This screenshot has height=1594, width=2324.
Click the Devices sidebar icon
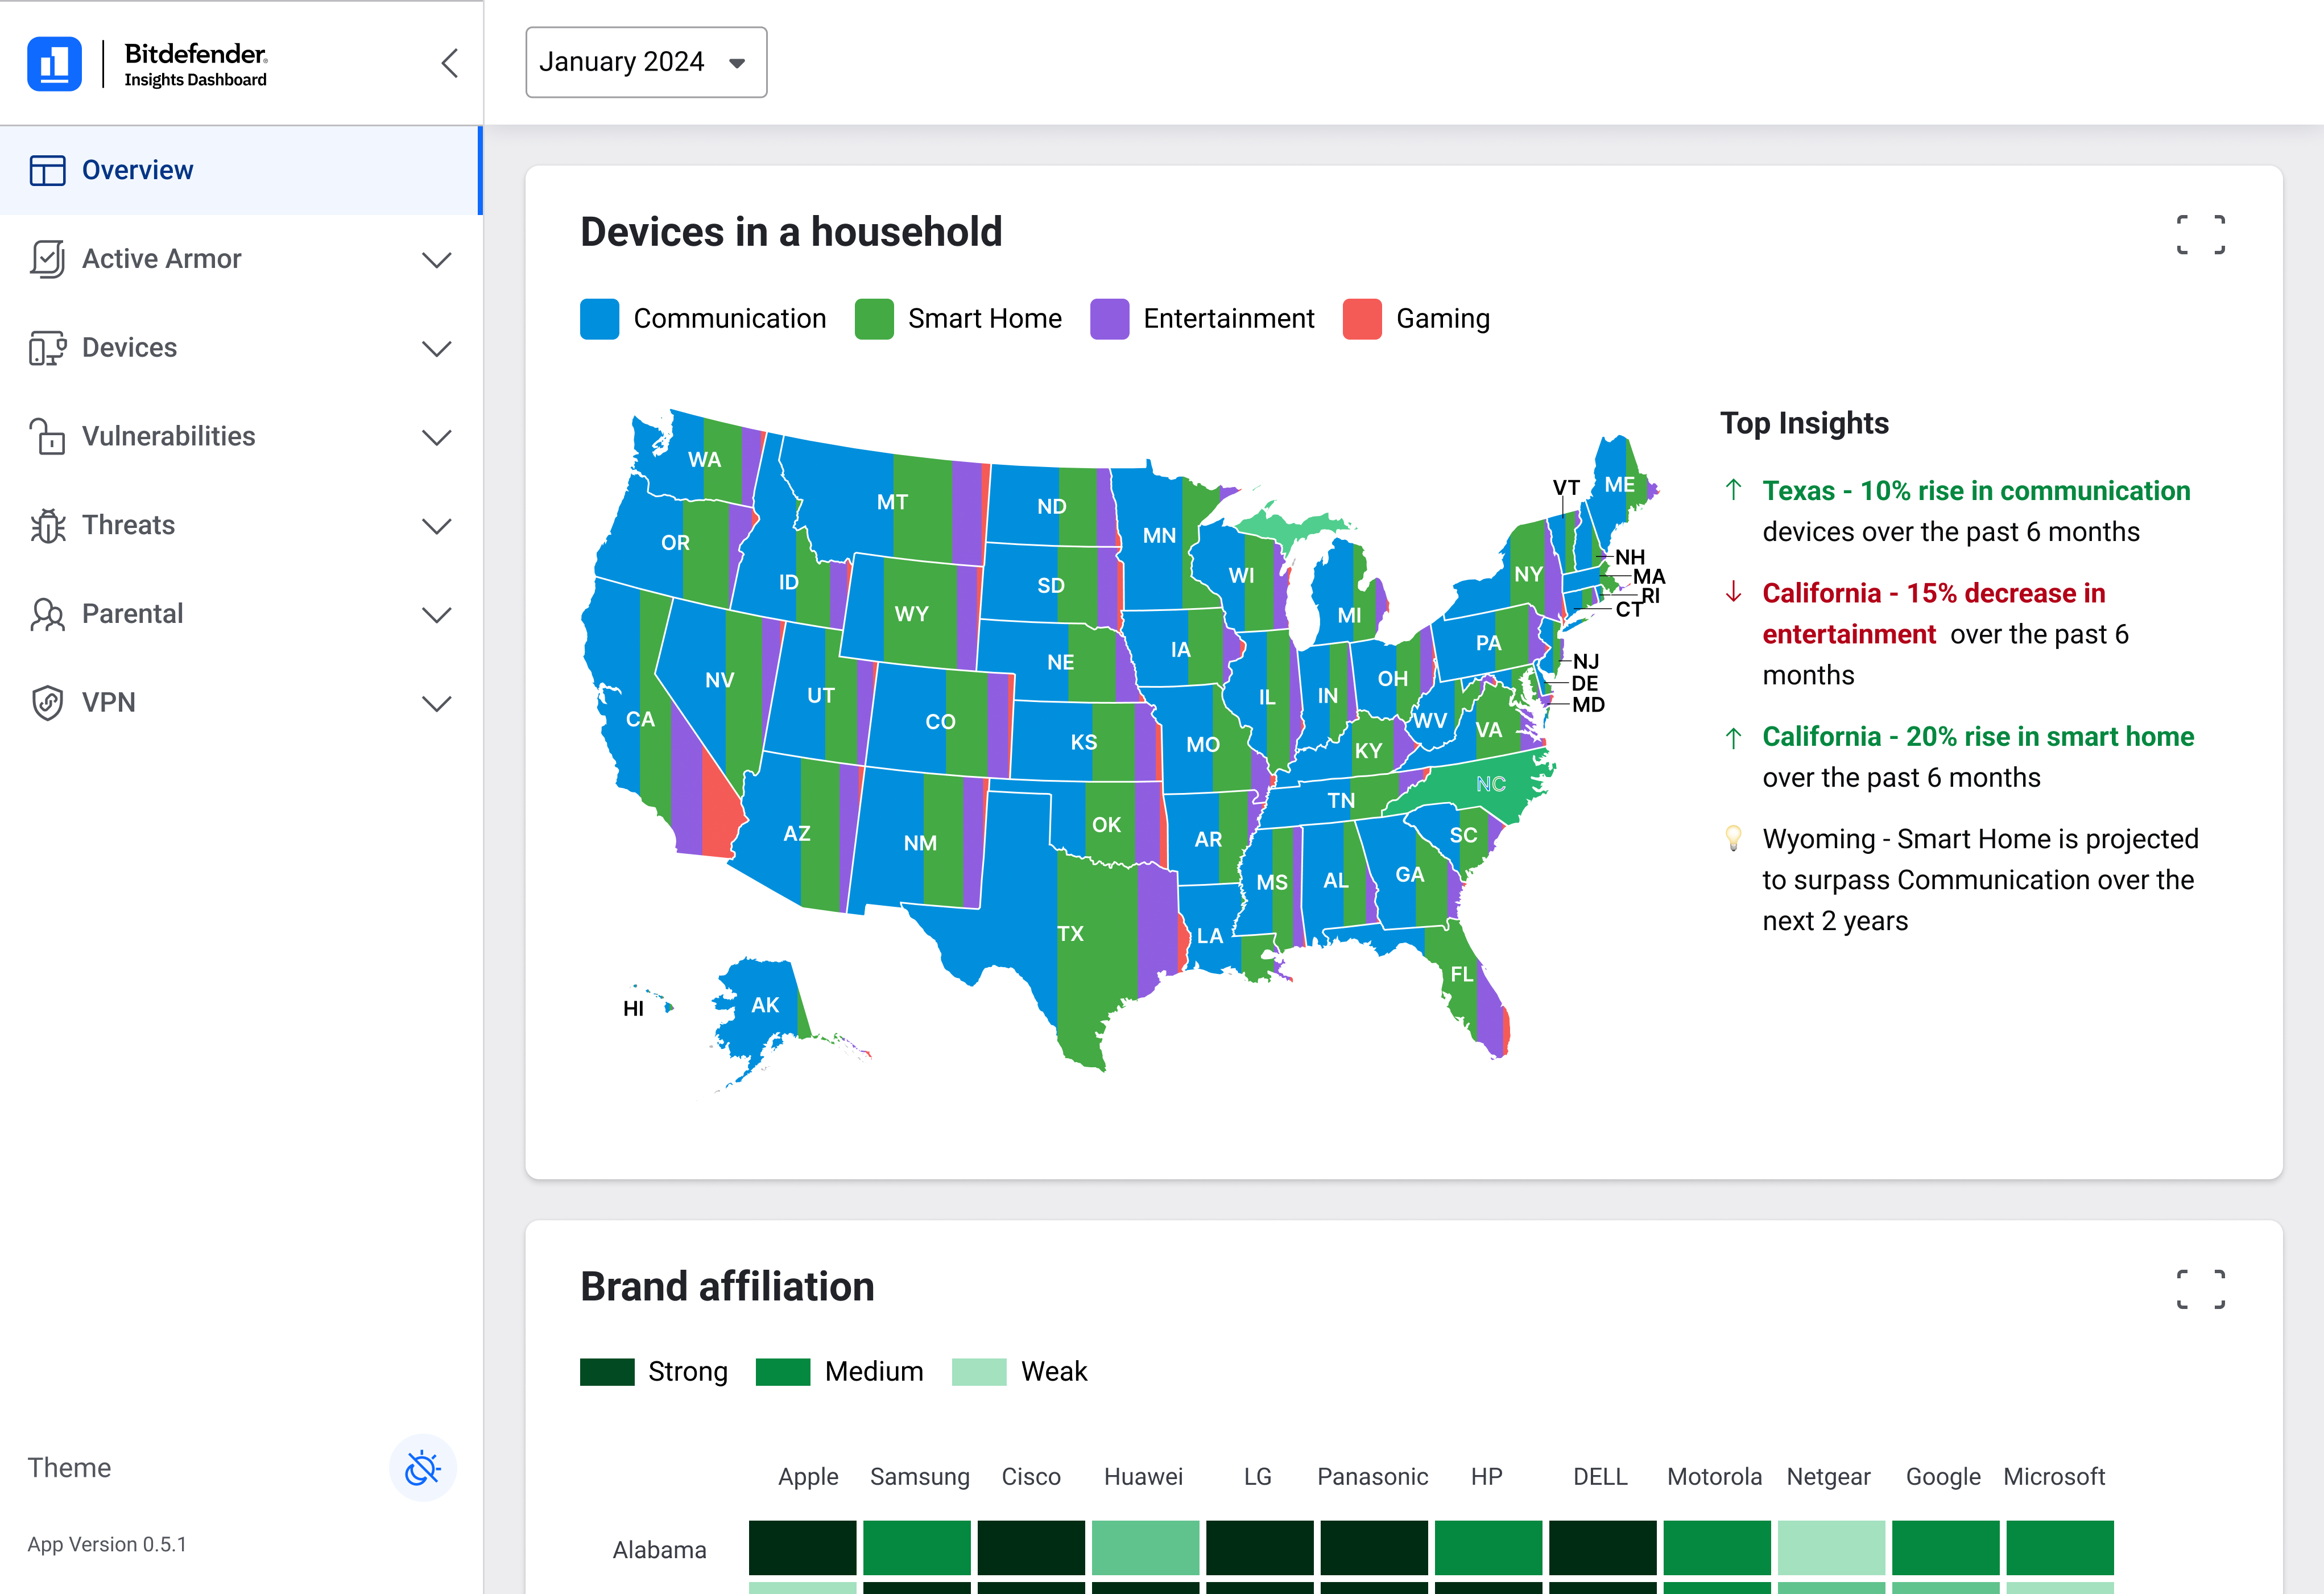pyautogui.click(x=47, y=348)
